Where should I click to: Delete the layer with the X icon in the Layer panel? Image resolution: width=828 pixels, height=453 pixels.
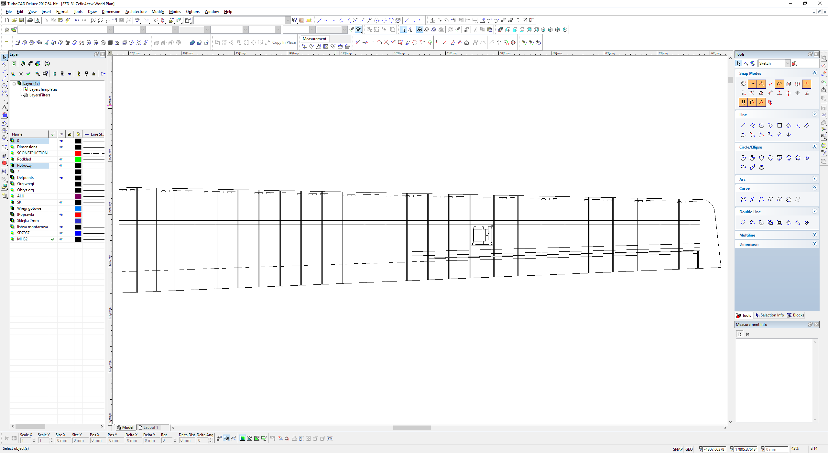(x=21, y=74)
